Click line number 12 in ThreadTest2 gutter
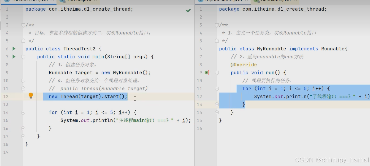 pyautogui.click(x=6, y=97)
